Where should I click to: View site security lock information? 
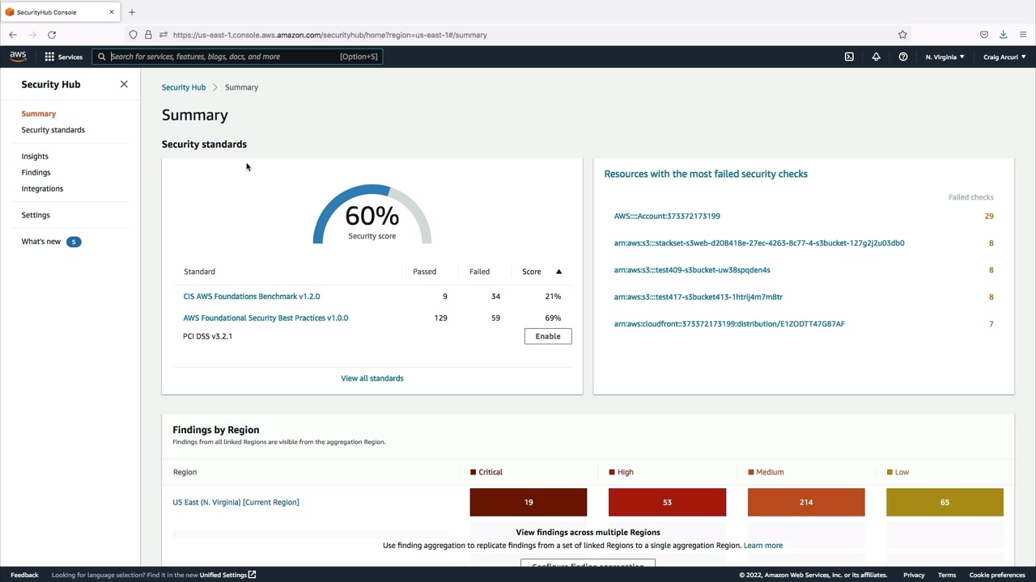point(148,35)
